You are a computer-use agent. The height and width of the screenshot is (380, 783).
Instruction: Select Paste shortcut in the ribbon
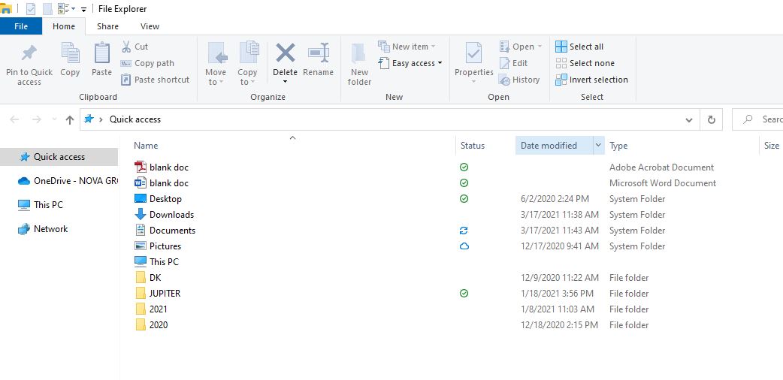coord(155,80)
